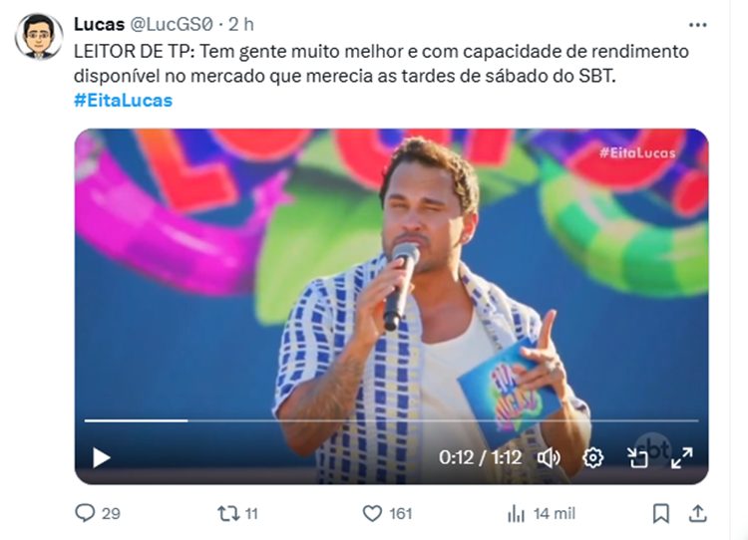Image resolution: width=748 pixels, height=540 pixels.
Task: Click the Lucas profile avatar
Action: pos(39,36)
